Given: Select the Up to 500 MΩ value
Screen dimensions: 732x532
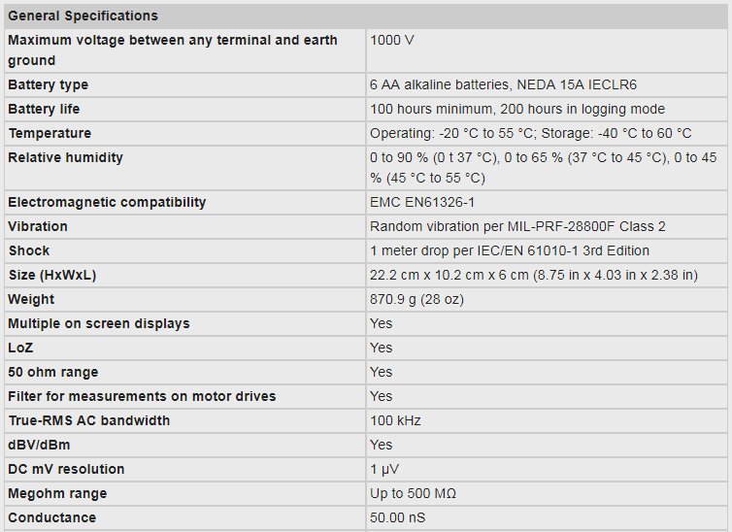Looking at the screenshot, I should point(413,493).
